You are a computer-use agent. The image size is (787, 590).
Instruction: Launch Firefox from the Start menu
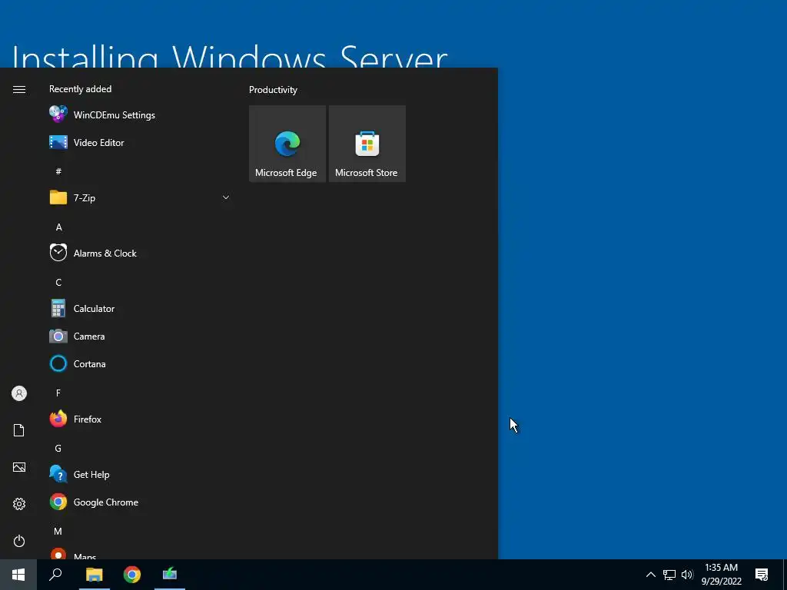tap(140, 419)
